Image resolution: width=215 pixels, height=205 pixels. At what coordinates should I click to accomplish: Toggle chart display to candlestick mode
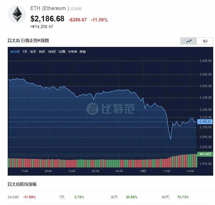[204, 41]
